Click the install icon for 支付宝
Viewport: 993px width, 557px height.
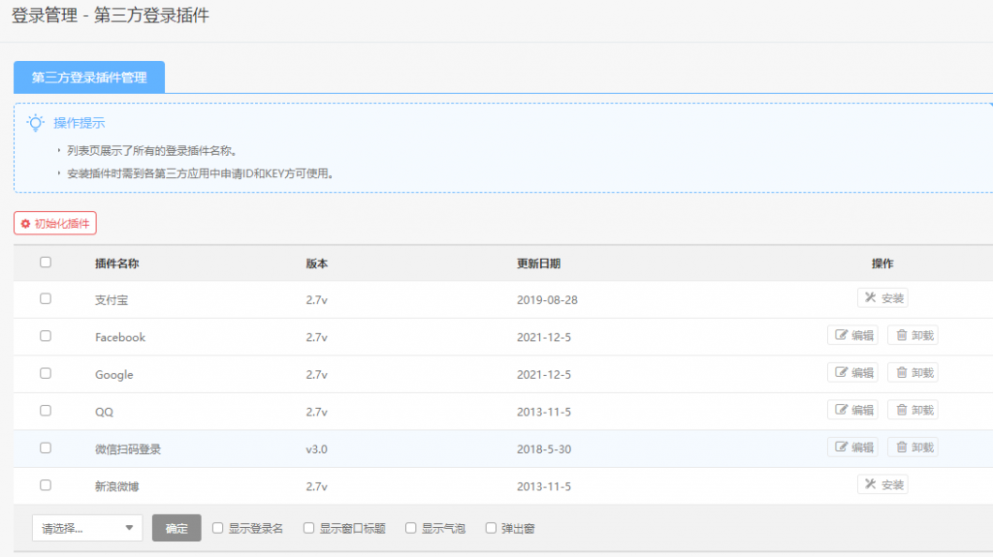point(870,299)
